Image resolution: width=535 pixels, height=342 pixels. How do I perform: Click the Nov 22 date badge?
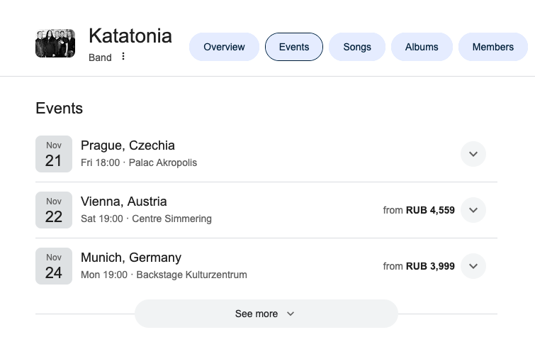[x=54, y=210]
